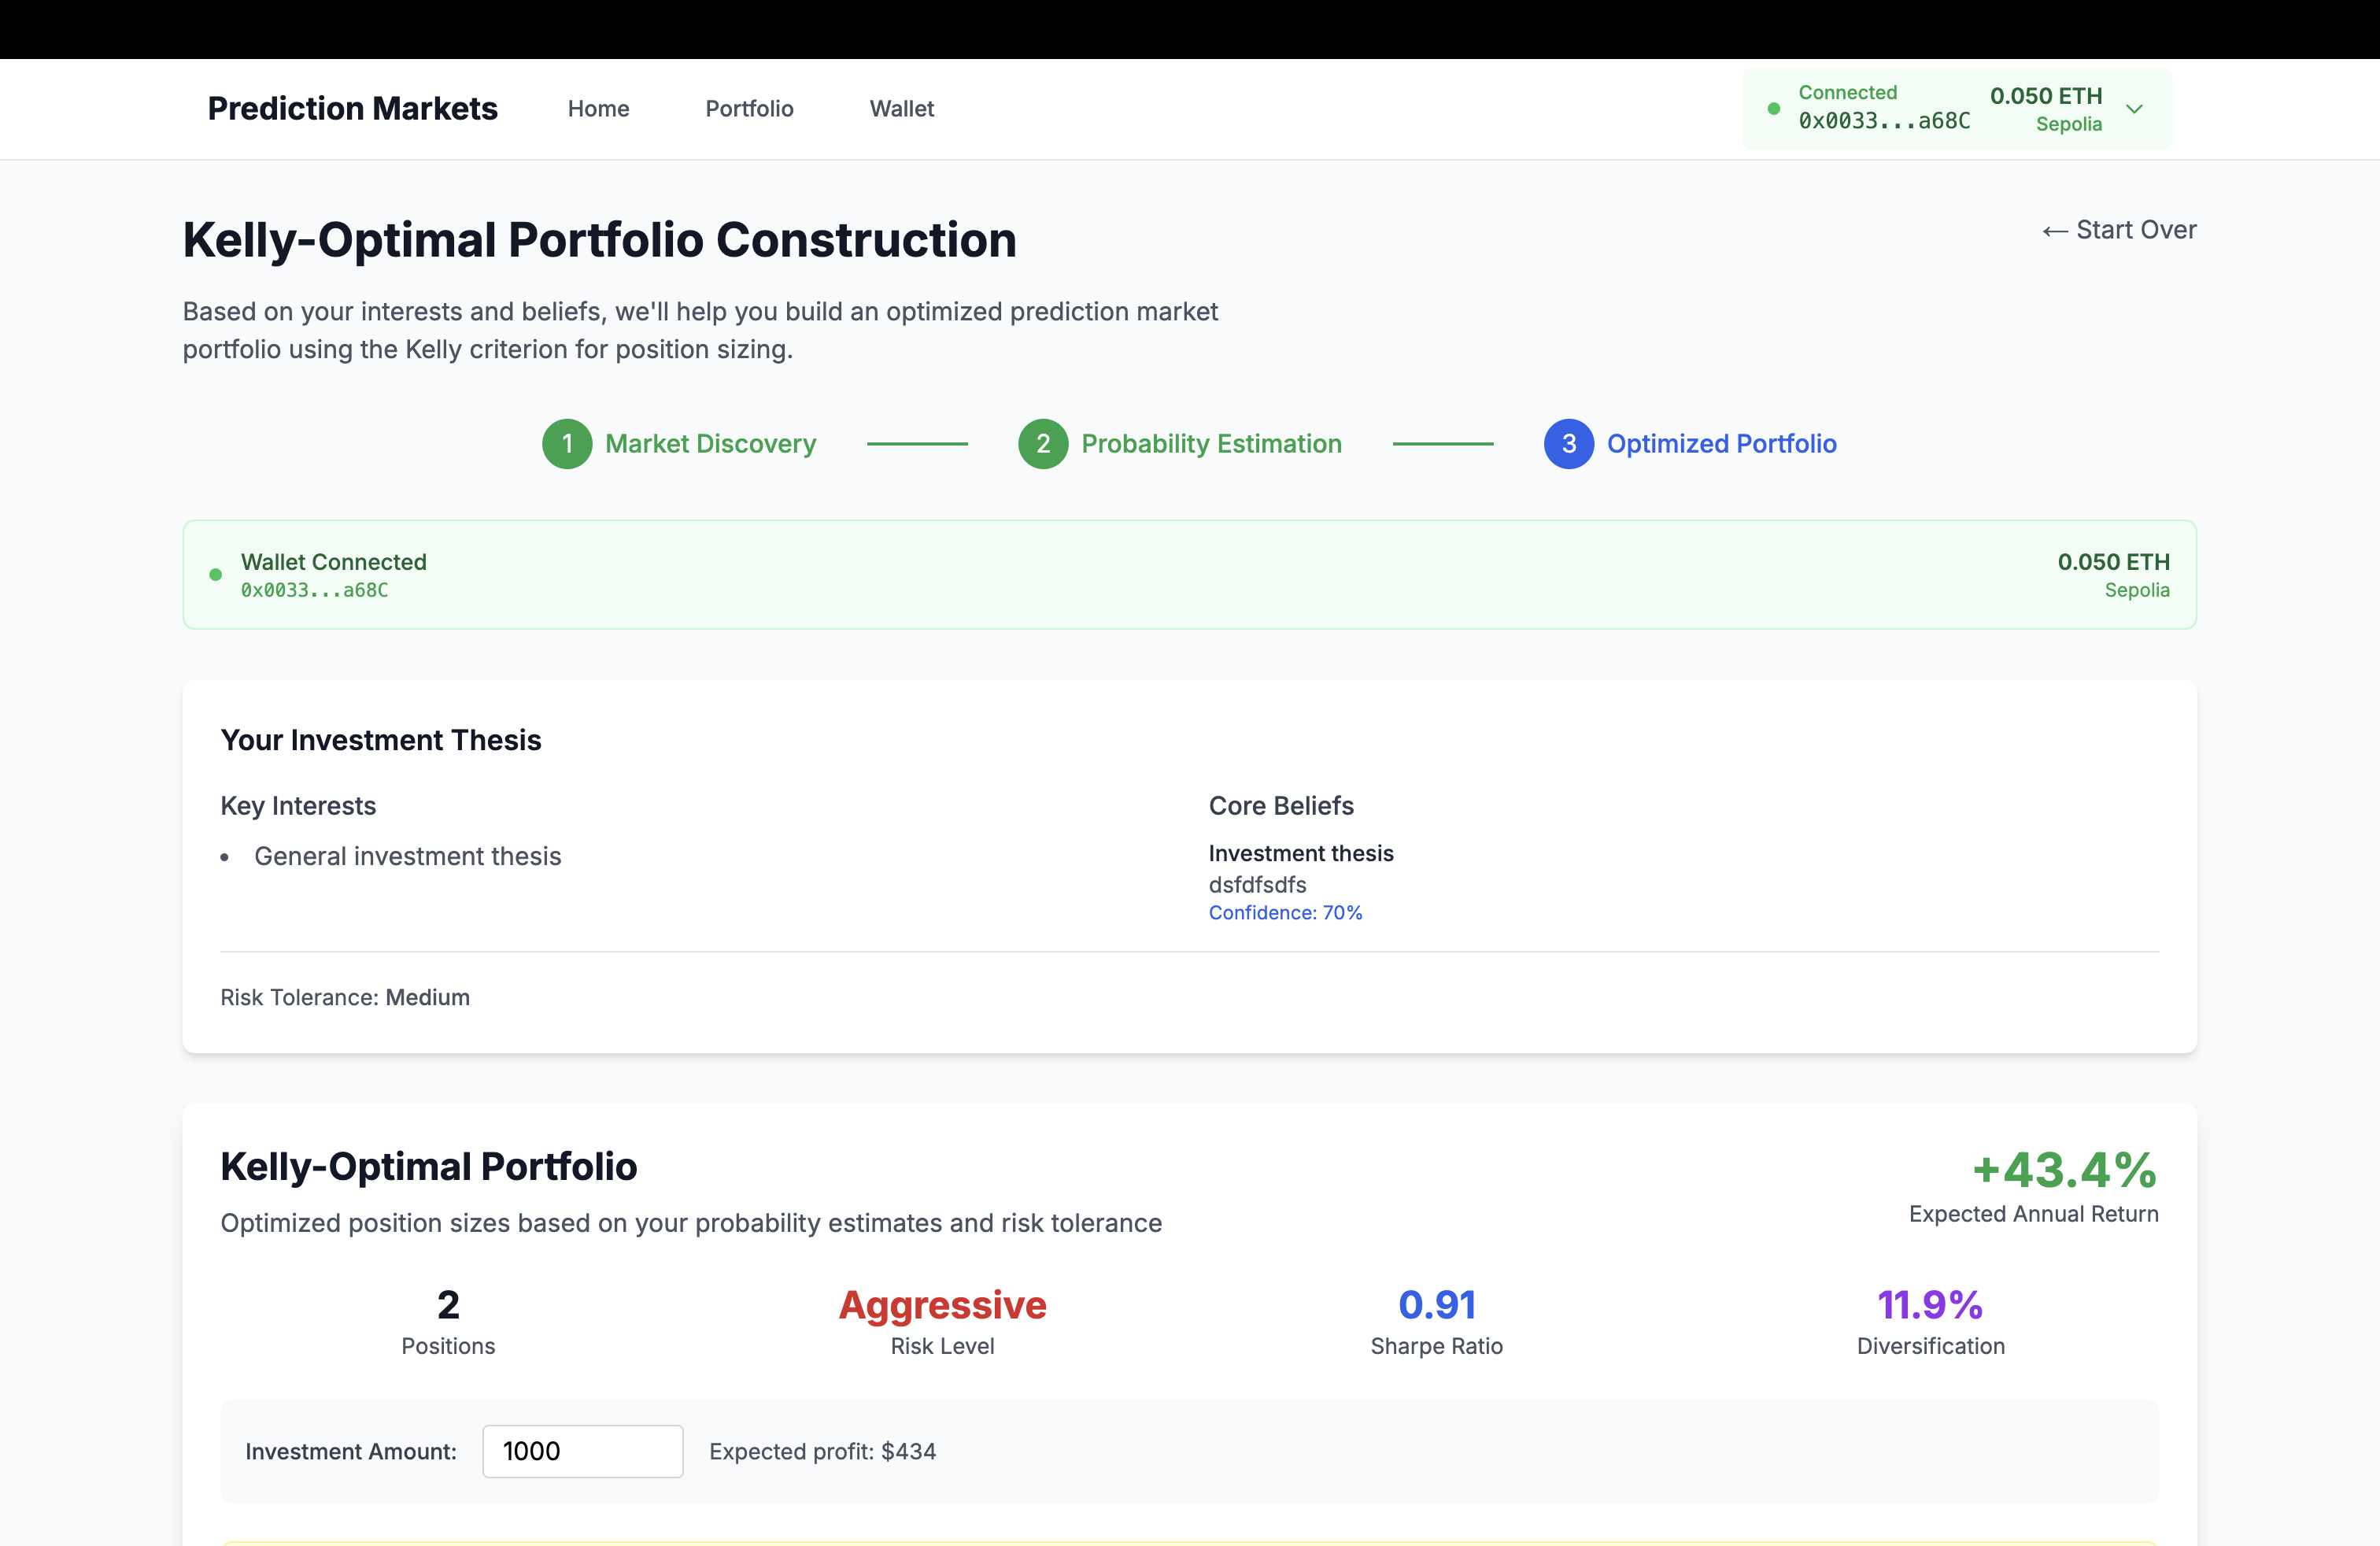Open the Portfolio nav item
The width and height of the screenshot is (2380, 1546).
(x=749, y=109)
